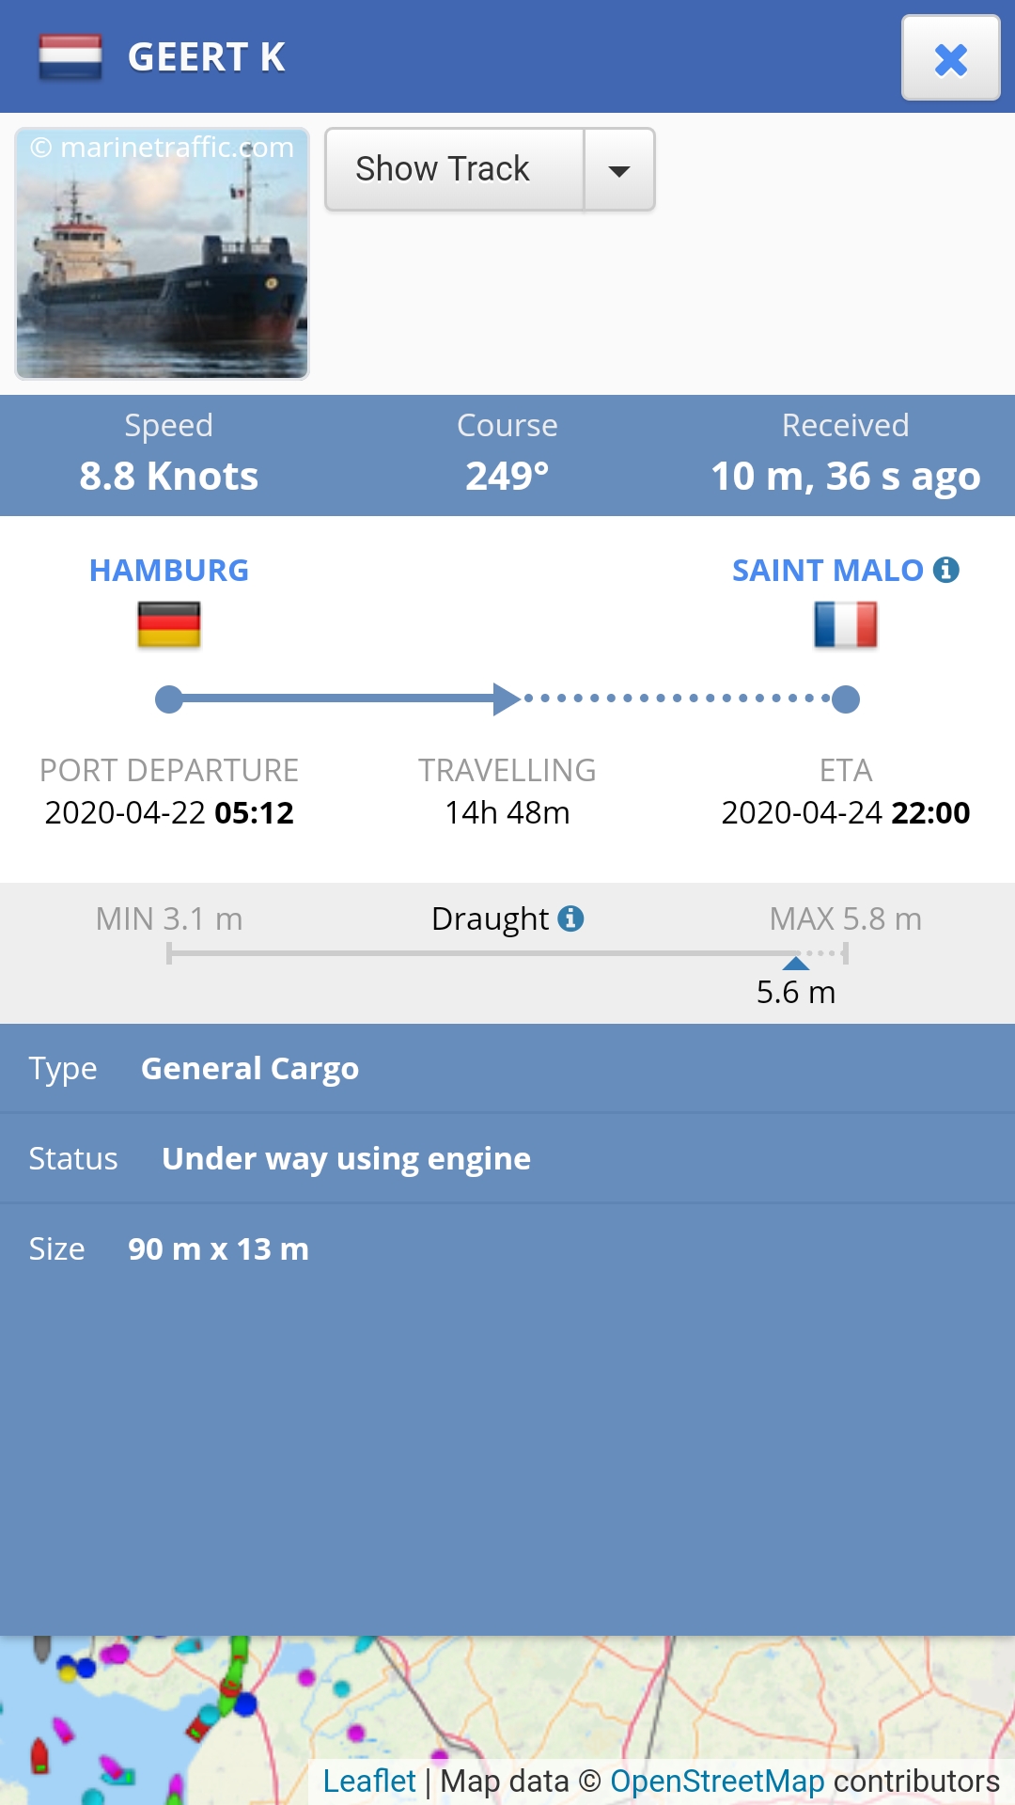This screenshot has width=1015, height=1805.
Task: Select the General Cargo type row
Action: coord(507,1069)
